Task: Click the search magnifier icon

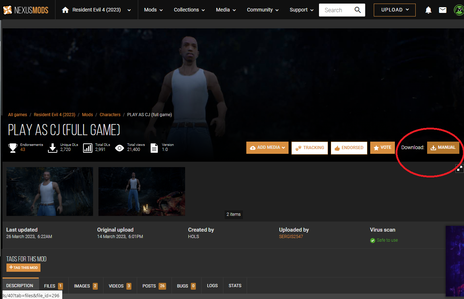Action: (358, 10)
